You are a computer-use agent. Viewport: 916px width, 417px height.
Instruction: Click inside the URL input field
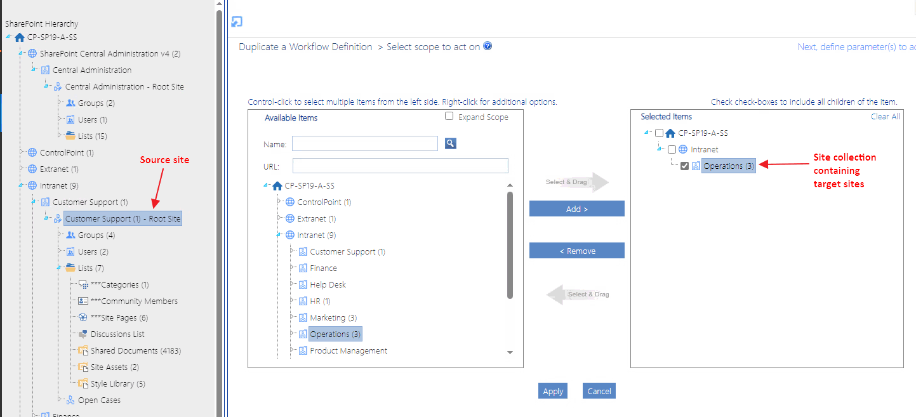pyautogui.click(x=400, y=166)
